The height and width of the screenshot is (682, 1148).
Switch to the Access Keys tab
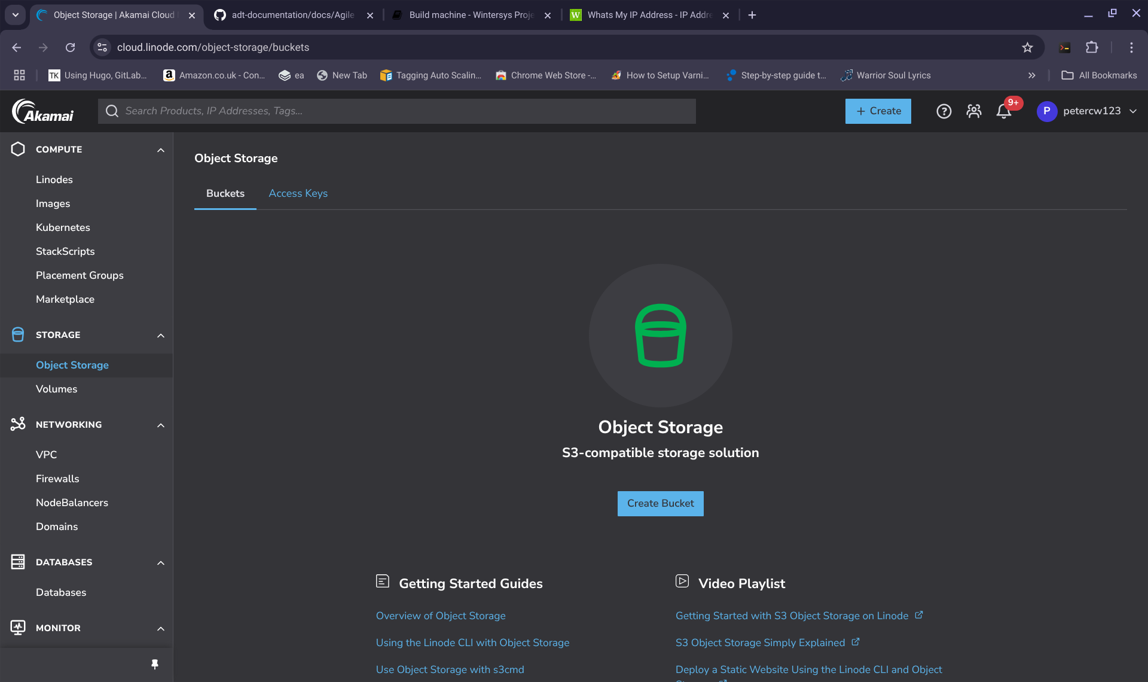click(x=298, y=193)
